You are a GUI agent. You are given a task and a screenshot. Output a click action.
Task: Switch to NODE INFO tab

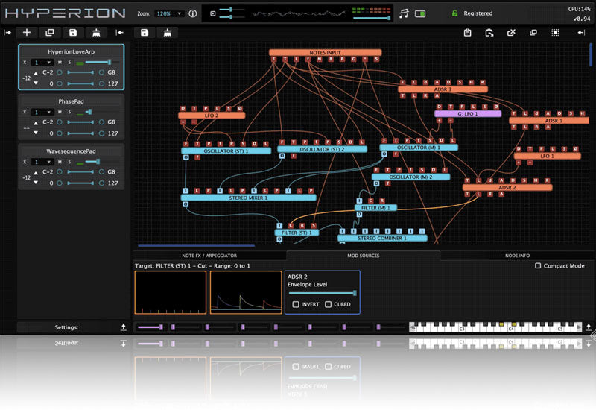pos(517,256)
